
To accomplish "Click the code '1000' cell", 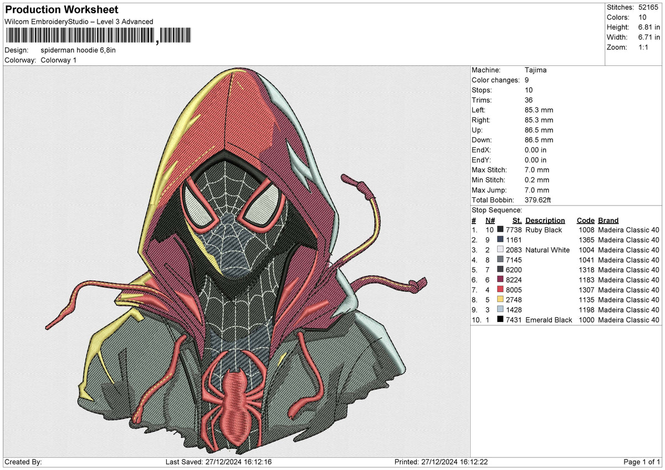I will click(x=586, y=320).
